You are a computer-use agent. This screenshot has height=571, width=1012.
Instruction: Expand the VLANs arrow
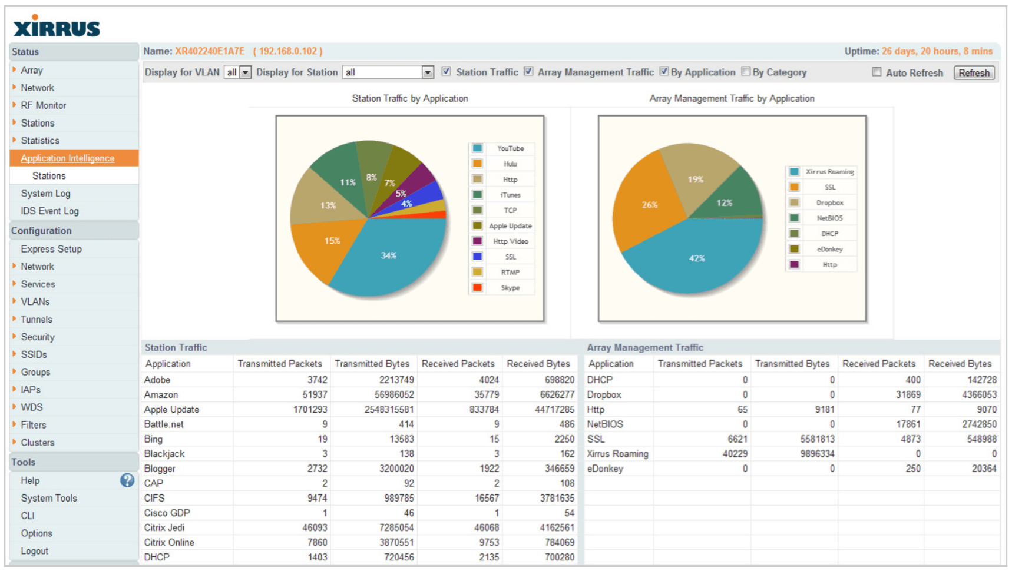coord(14,301)
